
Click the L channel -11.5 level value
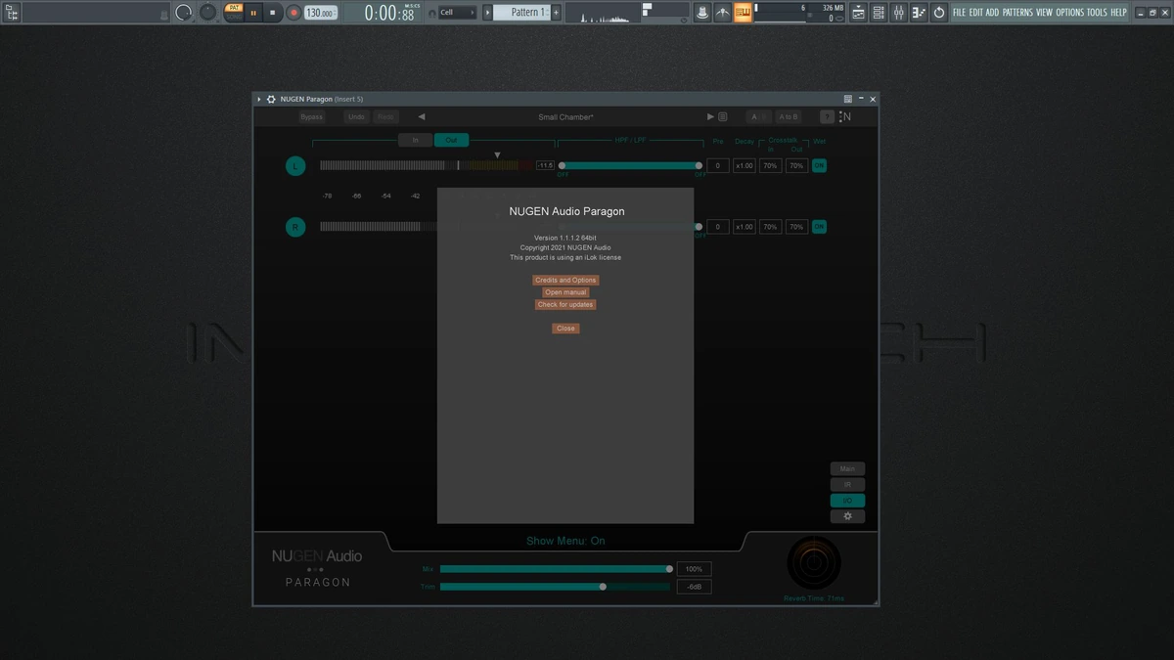pyautogui.click(x=545, y=166)
